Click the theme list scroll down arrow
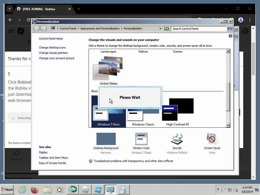260x195 pixels. point(228,125)
